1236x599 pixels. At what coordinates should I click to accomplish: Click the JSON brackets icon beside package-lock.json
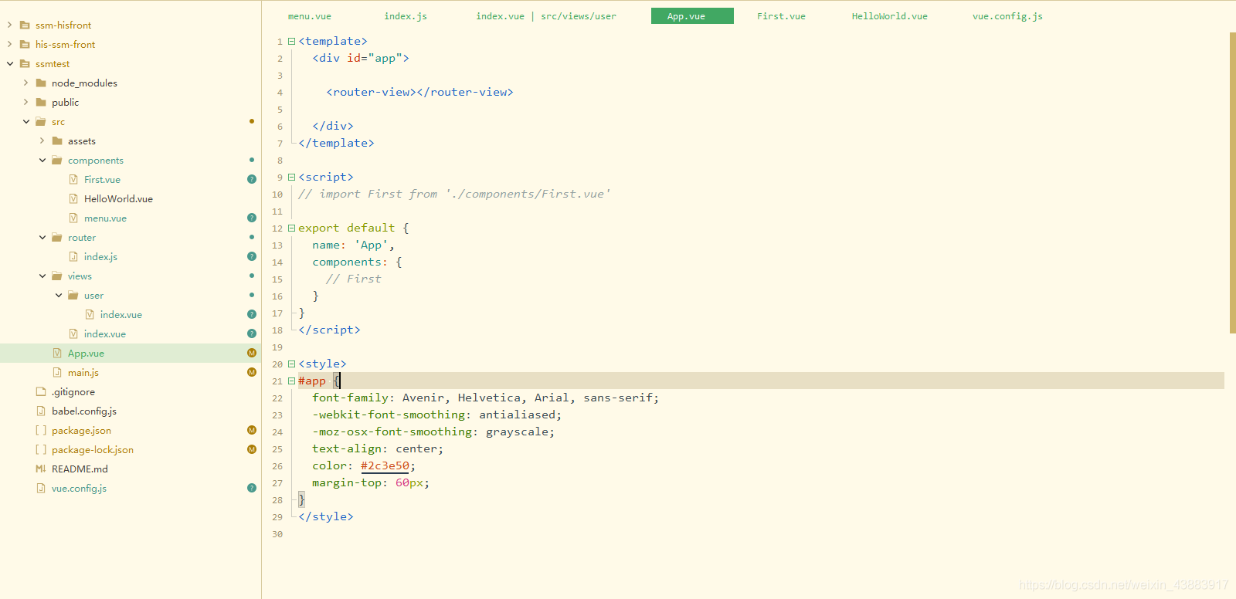pos(41,450)
